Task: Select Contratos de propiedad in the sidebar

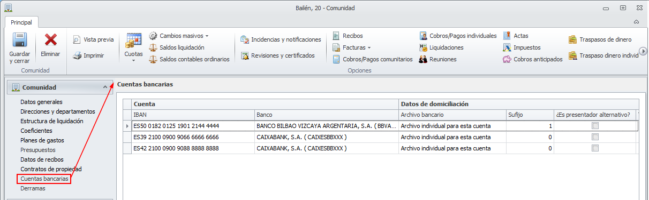Action: [50, 169]
